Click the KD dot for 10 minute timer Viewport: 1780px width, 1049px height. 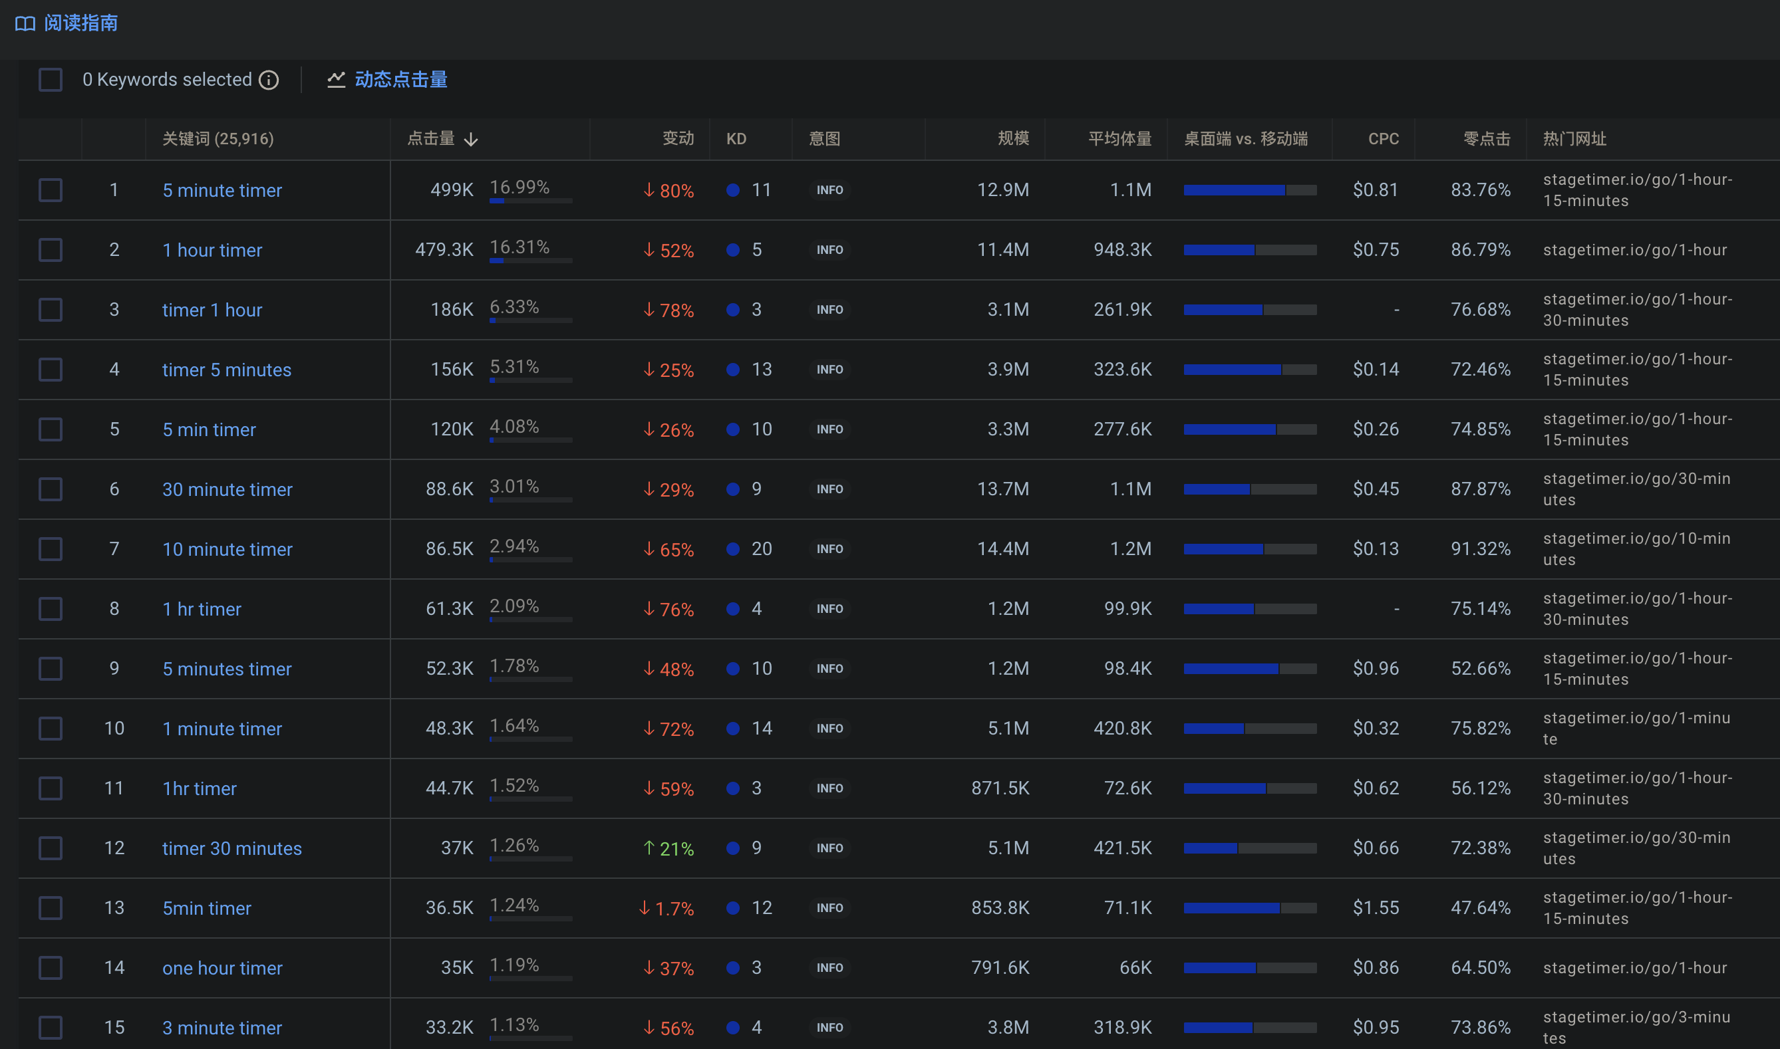(732, 549)
